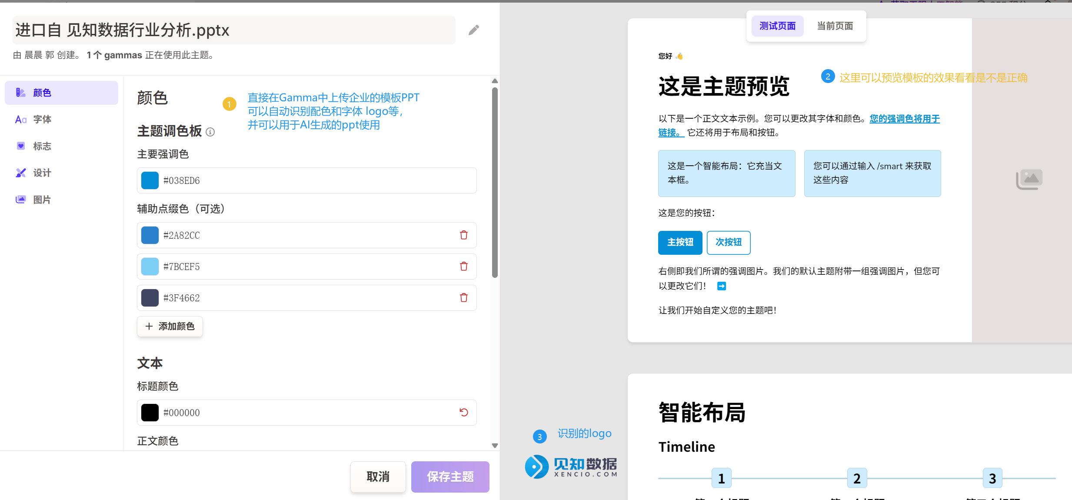Save the theme with 保存主题
Viewport: 1072px width, 500px height.
pyautogui.click(x=450, y=477)
